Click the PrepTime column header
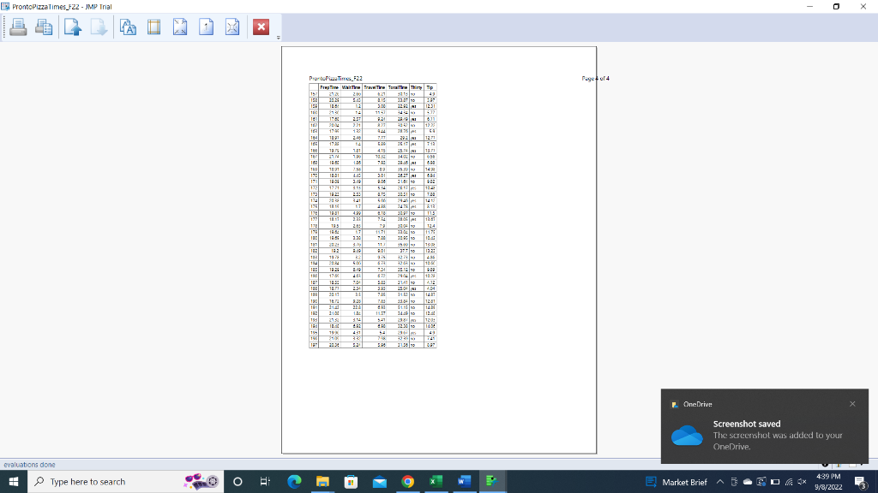The image size is (878, 493). [329, 87]
